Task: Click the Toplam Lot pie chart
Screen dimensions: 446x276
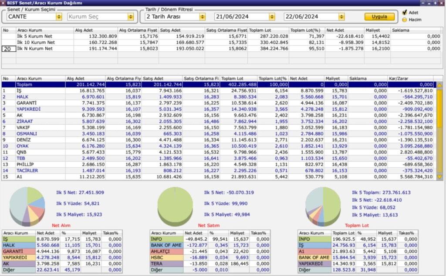Action: click(323, 206)
